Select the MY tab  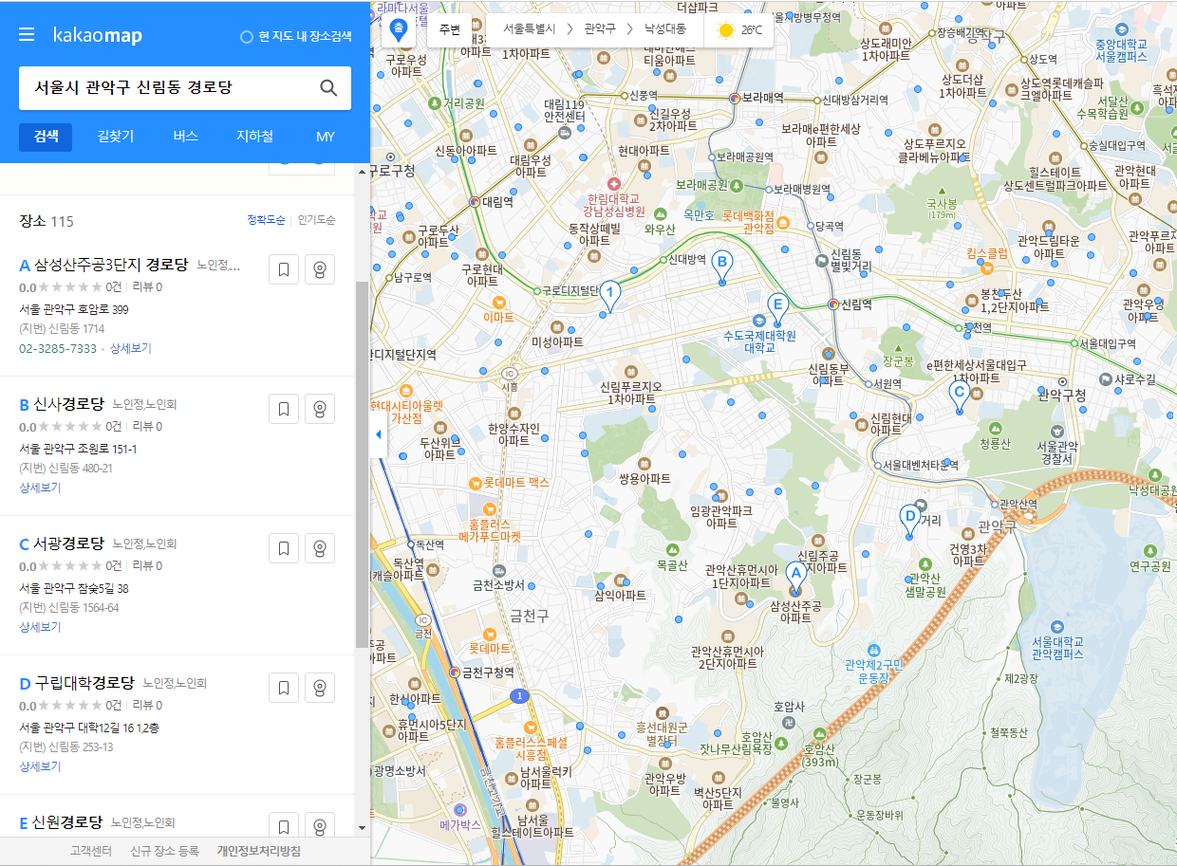[325, 137]
